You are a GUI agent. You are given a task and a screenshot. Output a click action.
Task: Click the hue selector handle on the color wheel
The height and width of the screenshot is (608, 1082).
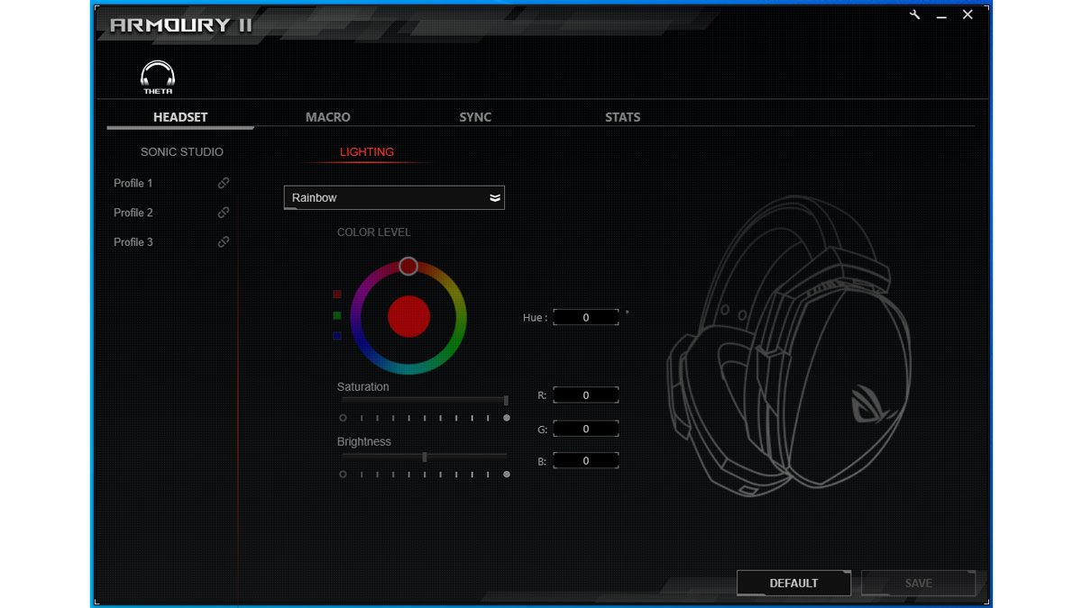pyautogui.click(x=408, y=266)
